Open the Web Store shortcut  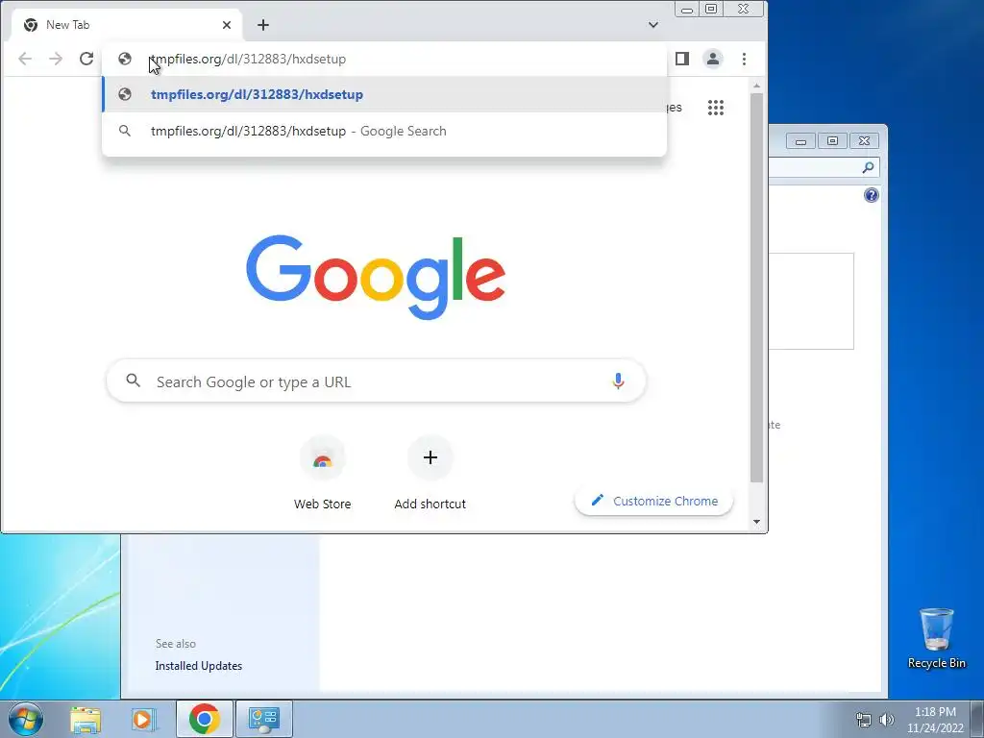[323, 474]
